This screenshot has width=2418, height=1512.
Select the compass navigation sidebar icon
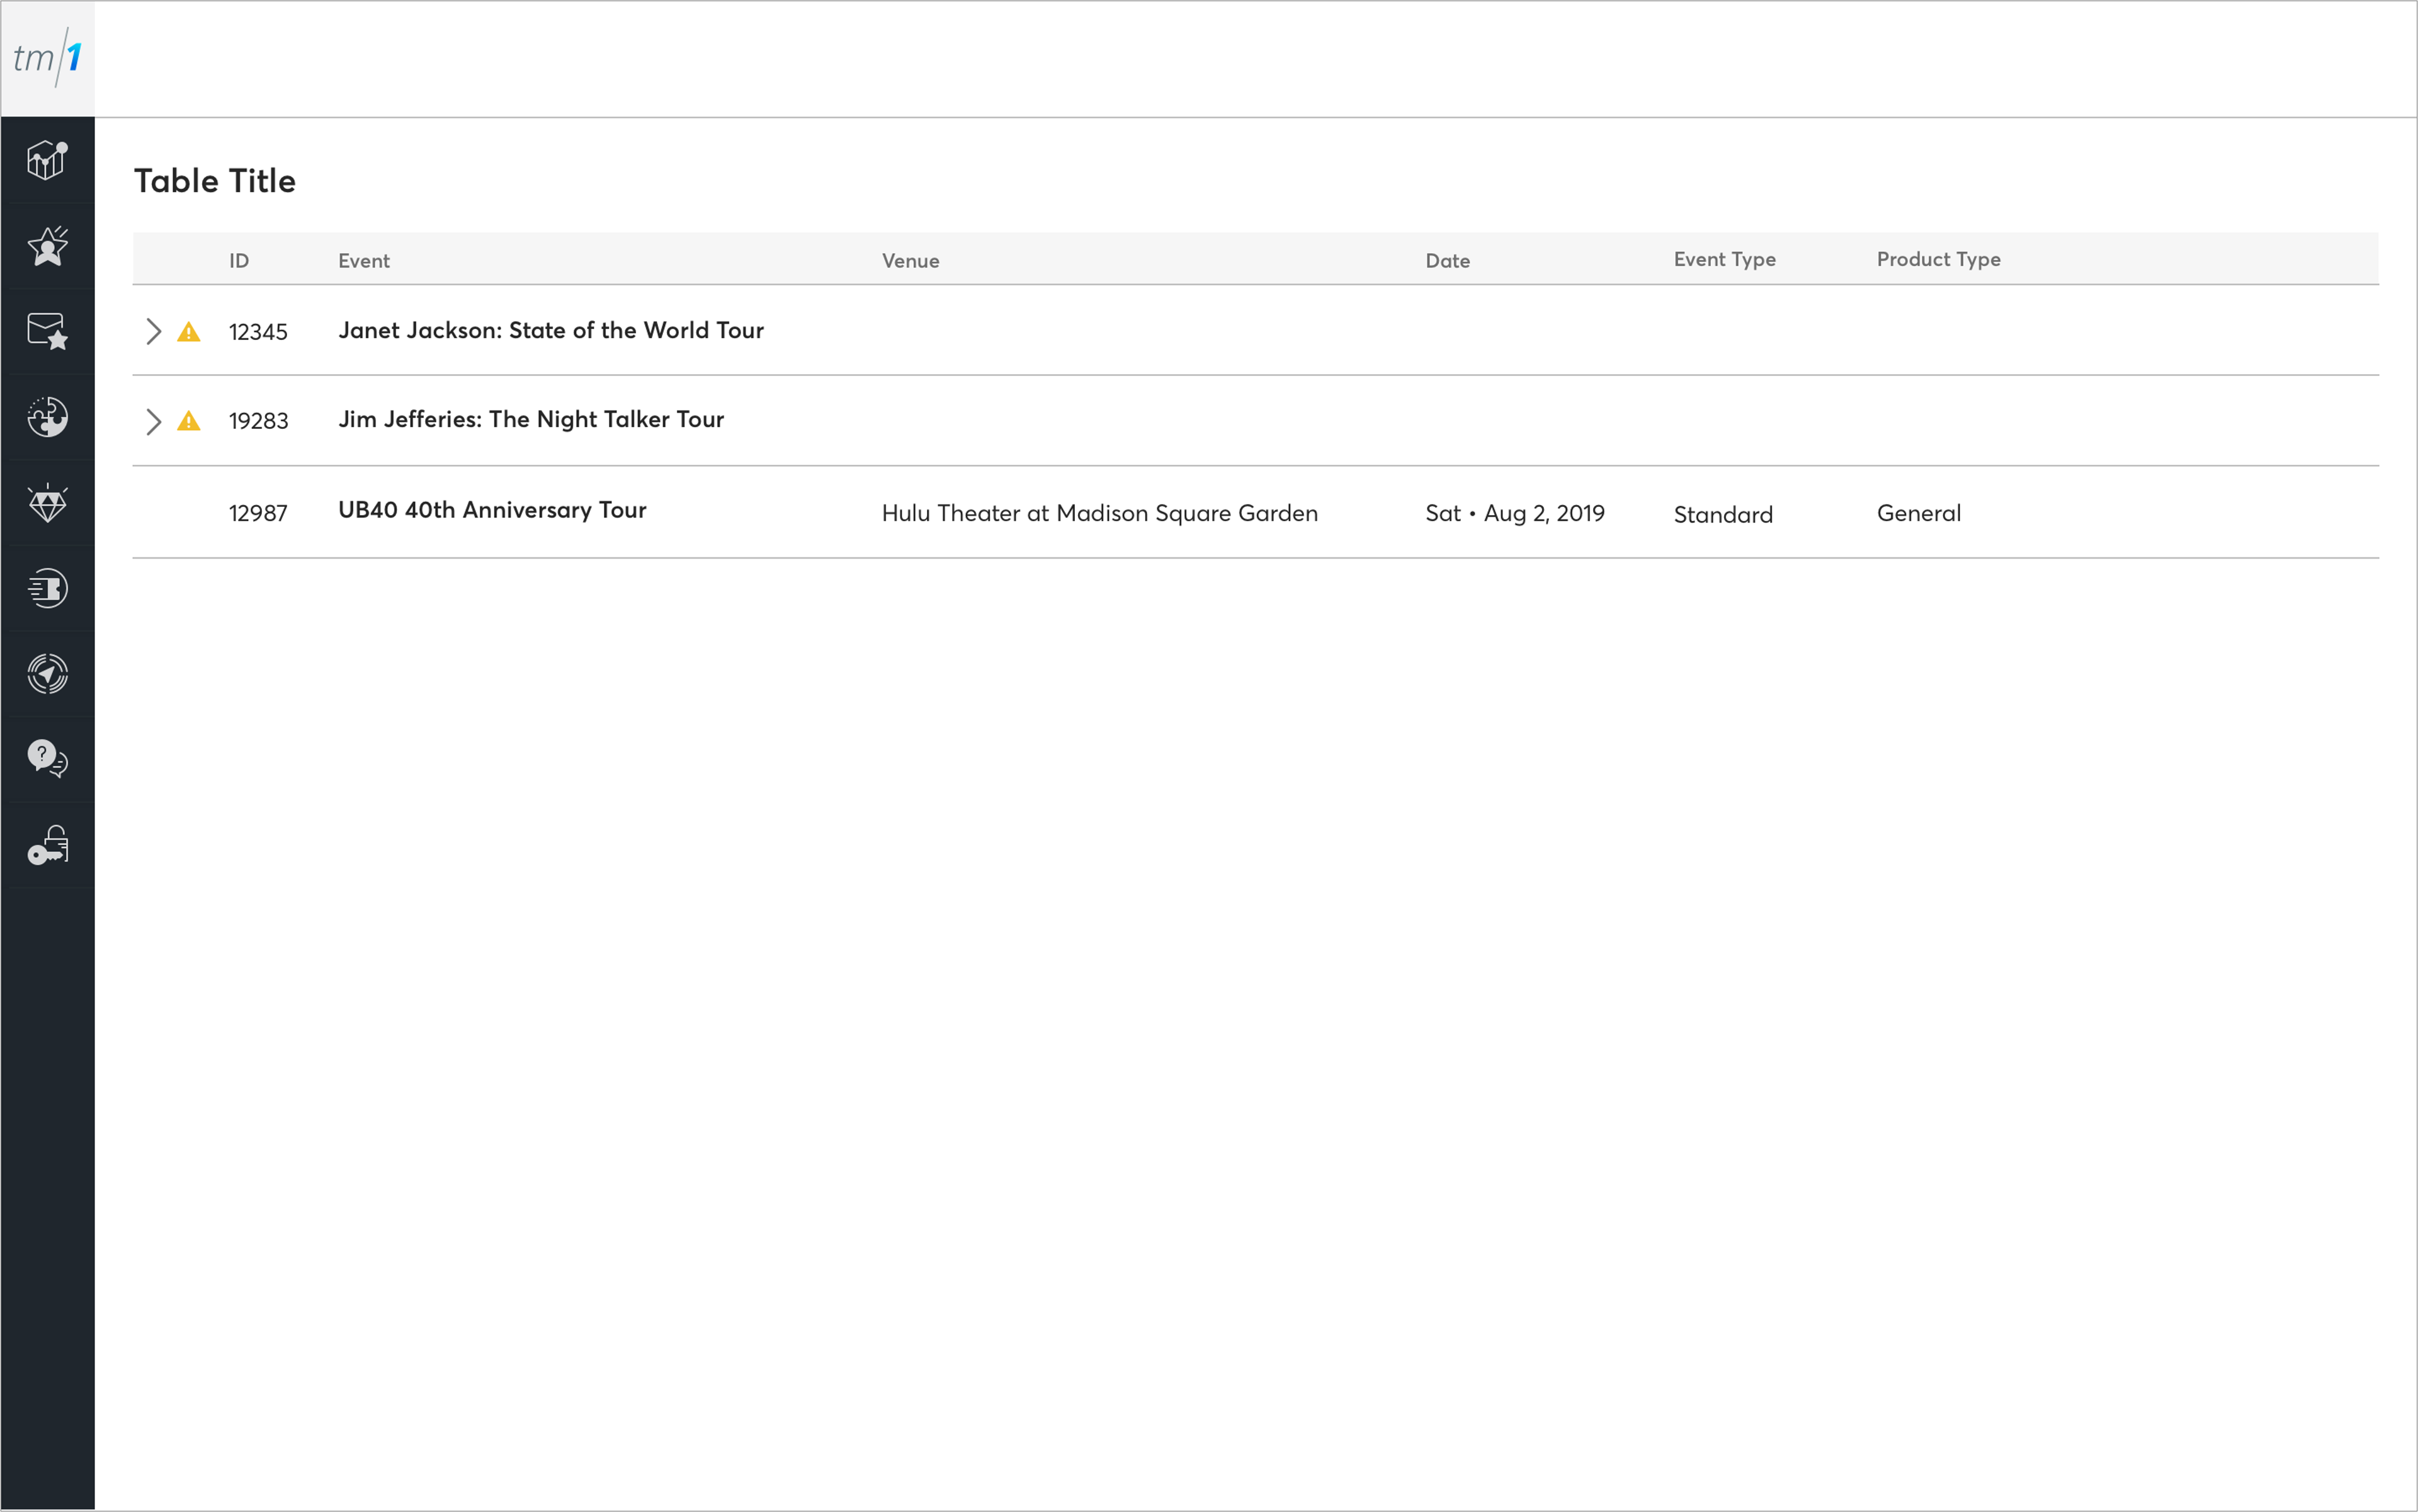47,674
